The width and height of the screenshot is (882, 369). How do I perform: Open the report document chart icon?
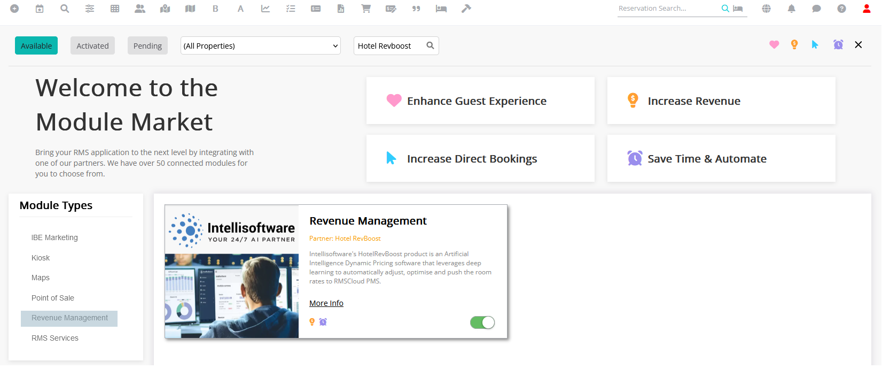[x=341, y=9]
